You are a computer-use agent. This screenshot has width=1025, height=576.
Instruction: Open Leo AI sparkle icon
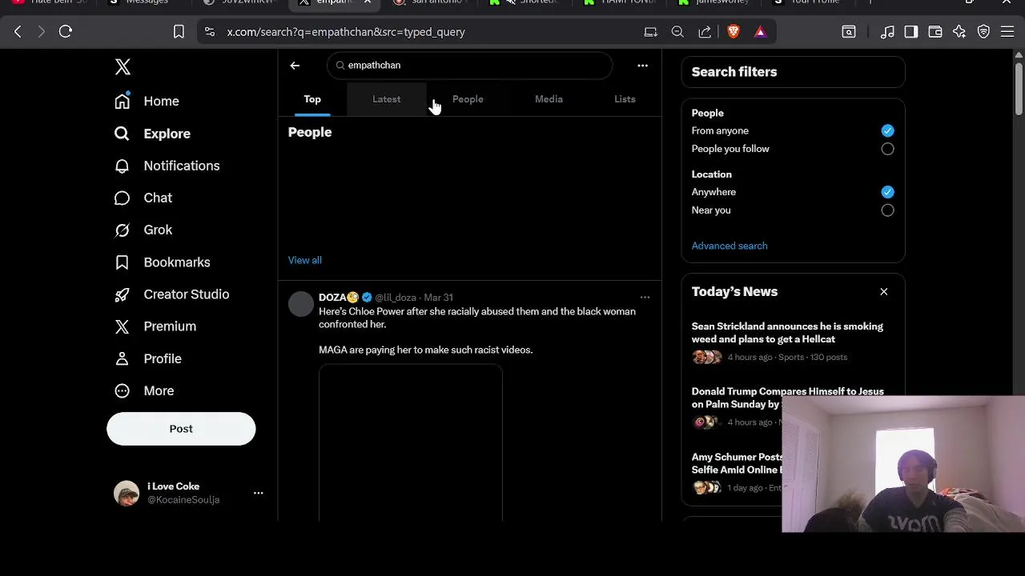(959, 32)
